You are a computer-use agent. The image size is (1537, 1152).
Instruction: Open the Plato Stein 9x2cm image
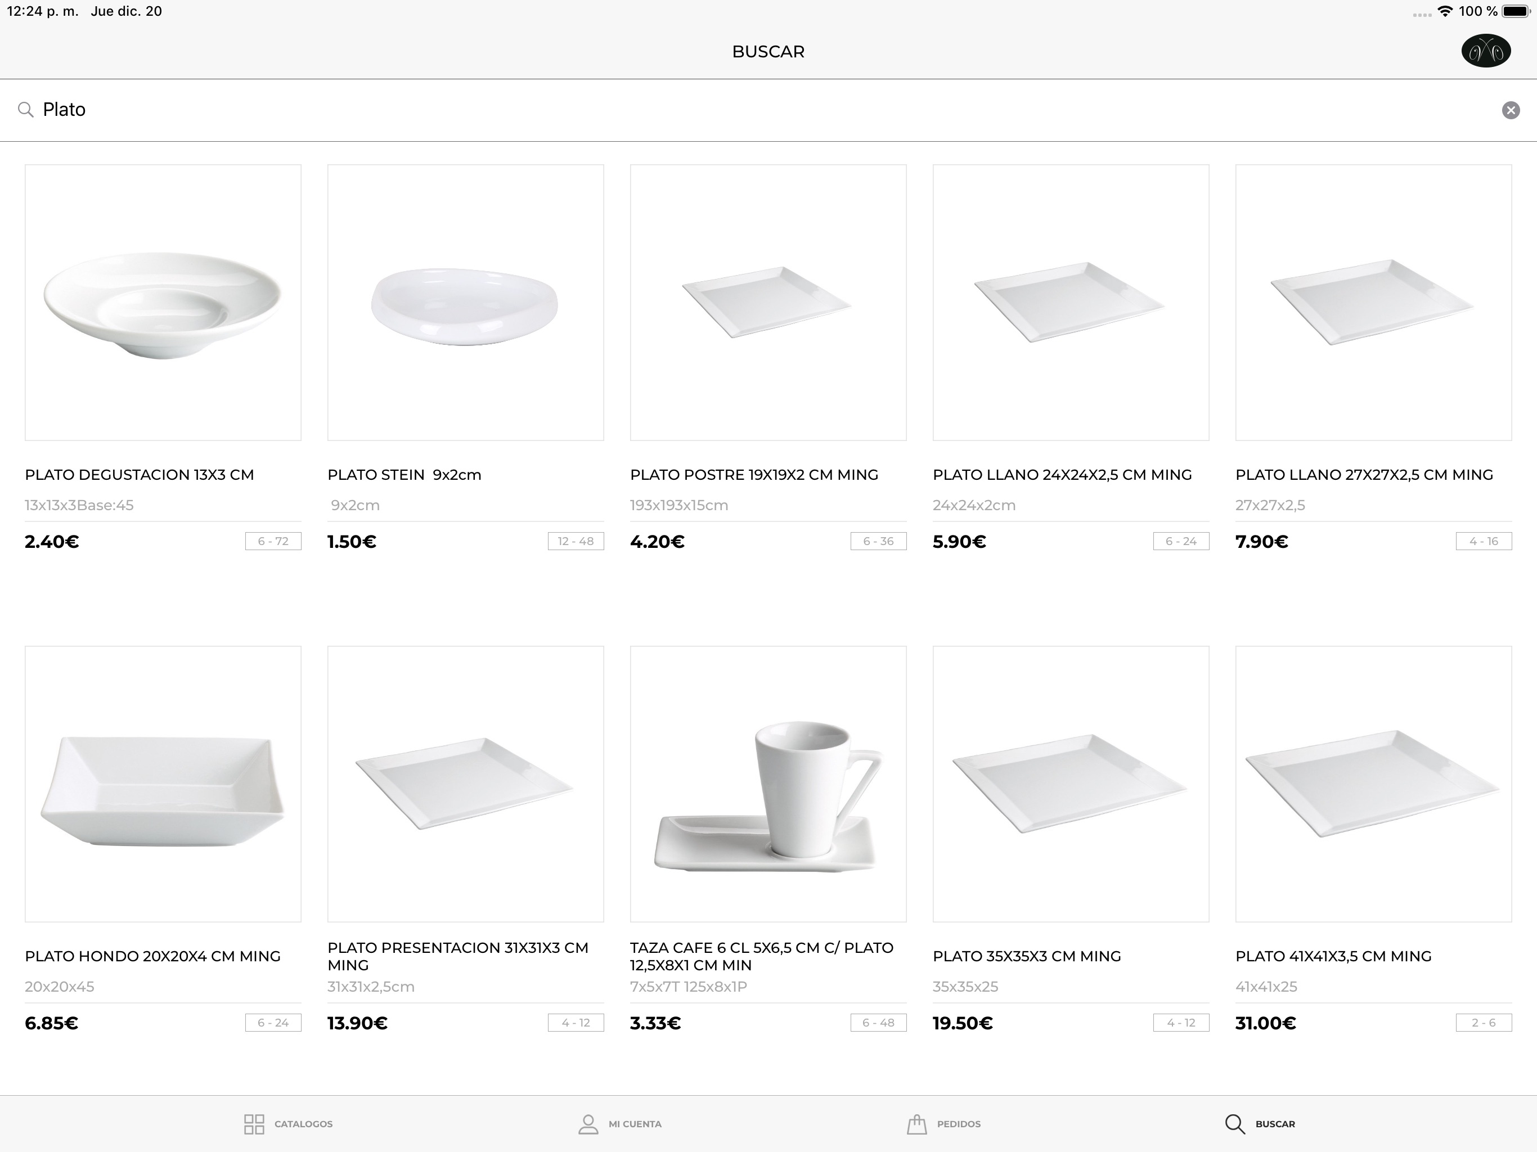point(466,302)
